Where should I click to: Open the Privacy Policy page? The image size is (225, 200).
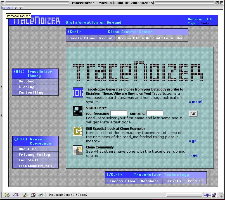point(35,155)
